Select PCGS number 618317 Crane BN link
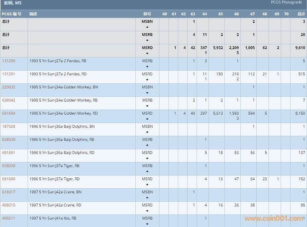307x227 pixels. click(9, 192)
